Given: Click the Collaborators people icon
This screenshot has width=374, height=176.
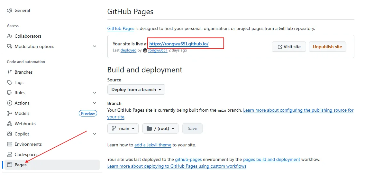Looking at the screenshot, I should (10, 36).
